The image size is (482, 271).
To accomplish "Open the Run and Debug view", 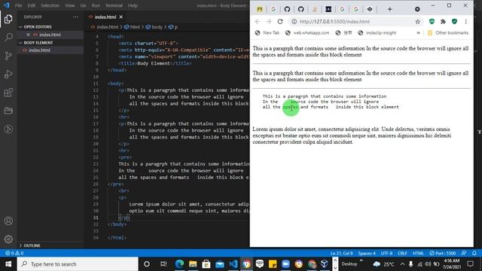I will click(x=8, y=74).
